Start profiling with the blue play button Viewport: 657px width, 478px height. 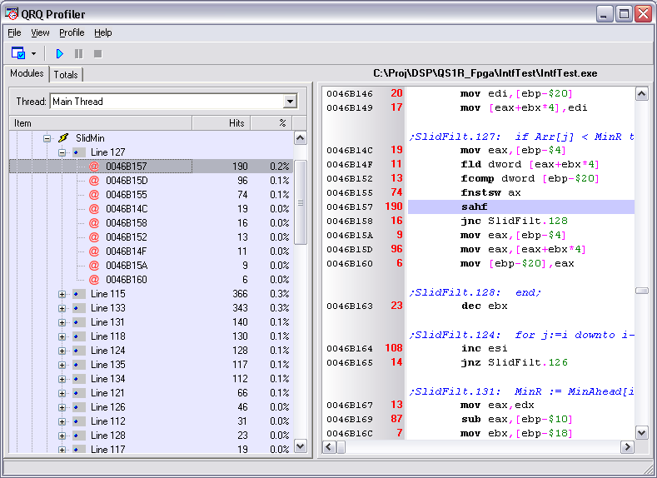59,53
